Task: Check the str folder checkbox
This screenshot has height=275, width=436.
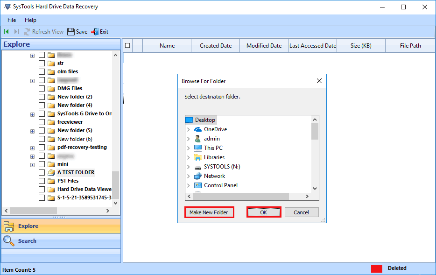Action: click(42, 63)
